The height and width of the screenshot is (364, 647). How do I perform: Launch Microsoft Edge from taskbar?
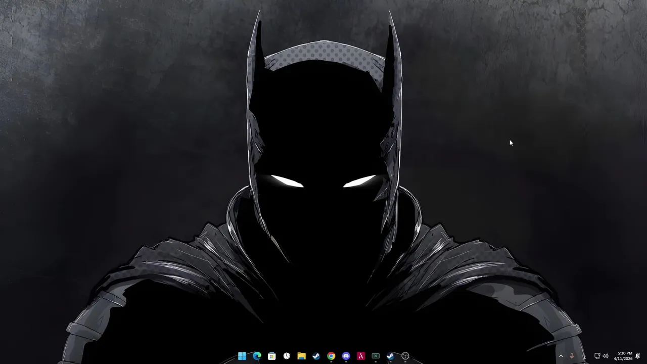(257, 356)
